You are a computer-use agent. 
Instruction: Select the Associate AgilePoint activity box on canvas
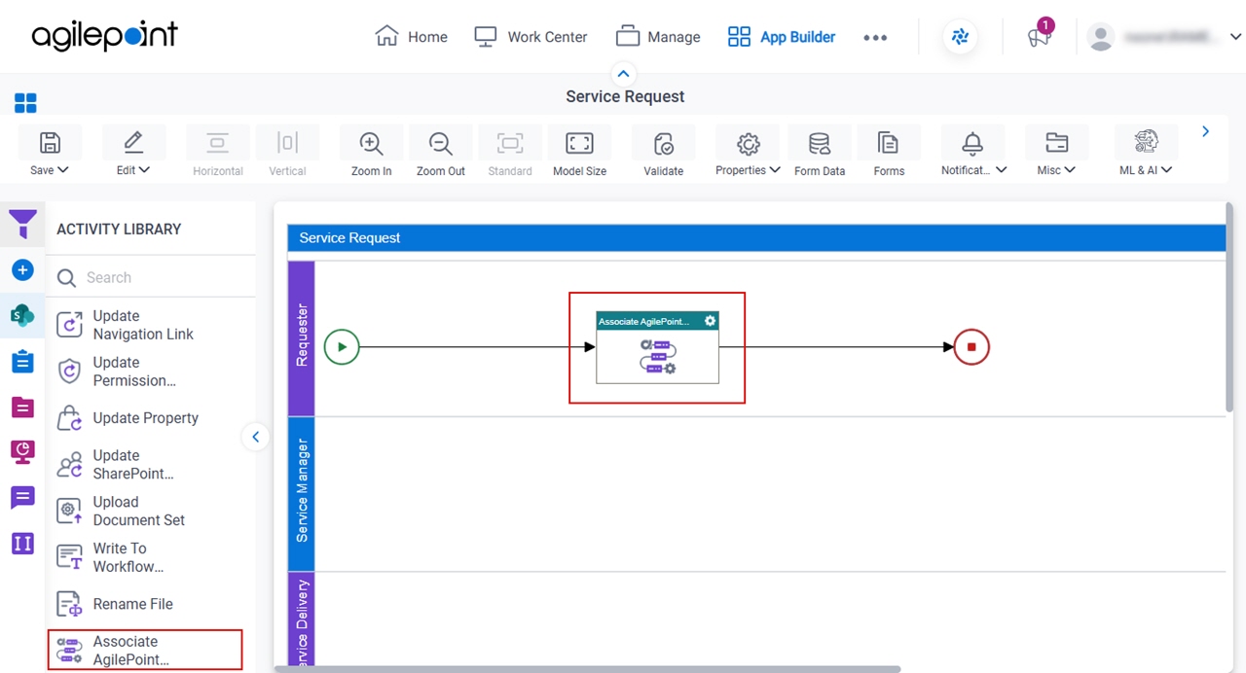click(657, 347)
